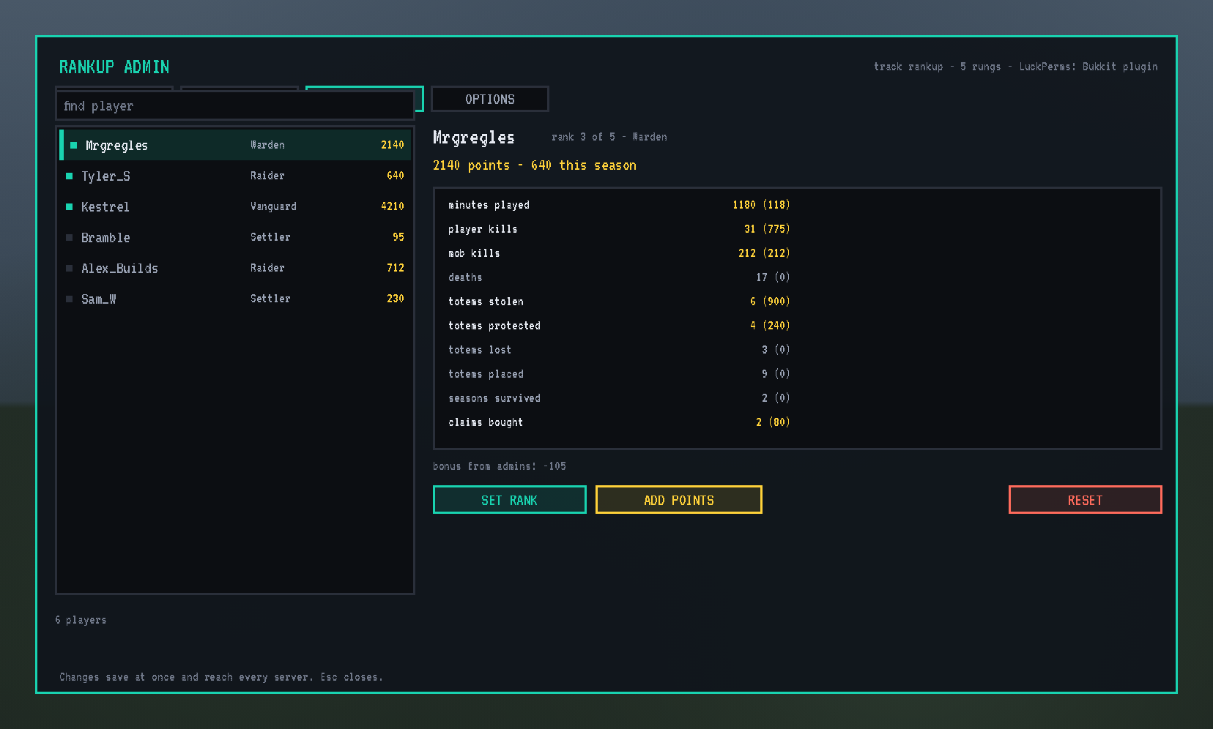This screenshot has height=729, width=1213.
Task: Click the SET RANK button
Action: tap(510, 500)
